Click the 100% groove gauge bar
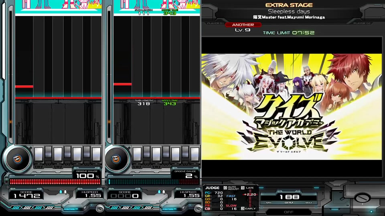Image resolution: width=385 pixels, height=216 pixels. 55,182
